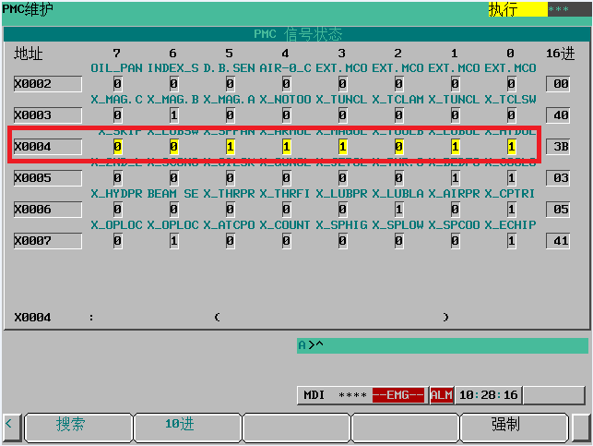Viewport: 593px width, 446px height.
Task: Select the X0002 address row label
Action: click(x=47, y=84)
